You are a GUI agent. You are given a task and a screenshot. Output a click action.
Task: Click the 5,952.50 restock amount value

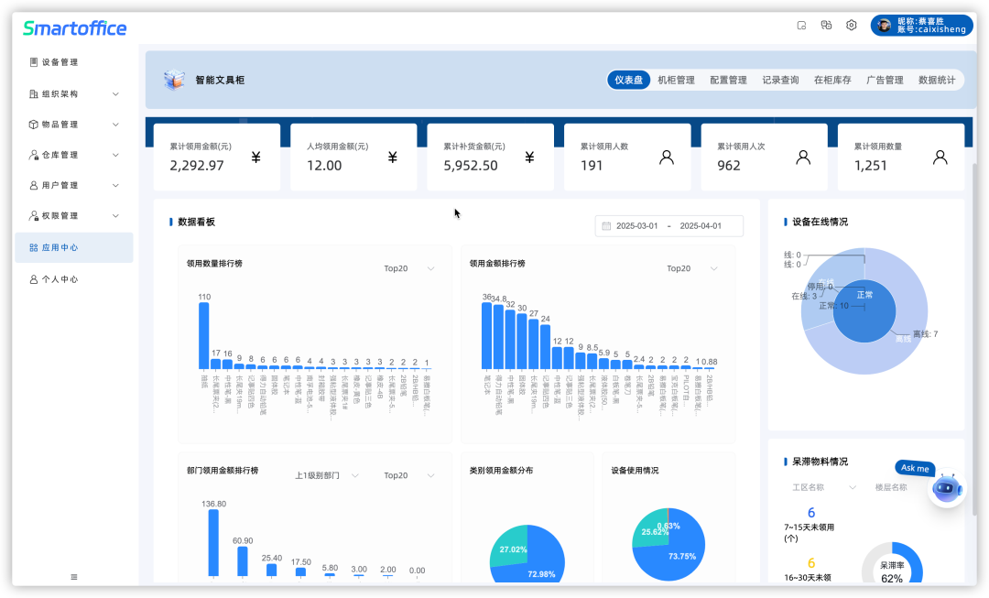tap(471, 165)
